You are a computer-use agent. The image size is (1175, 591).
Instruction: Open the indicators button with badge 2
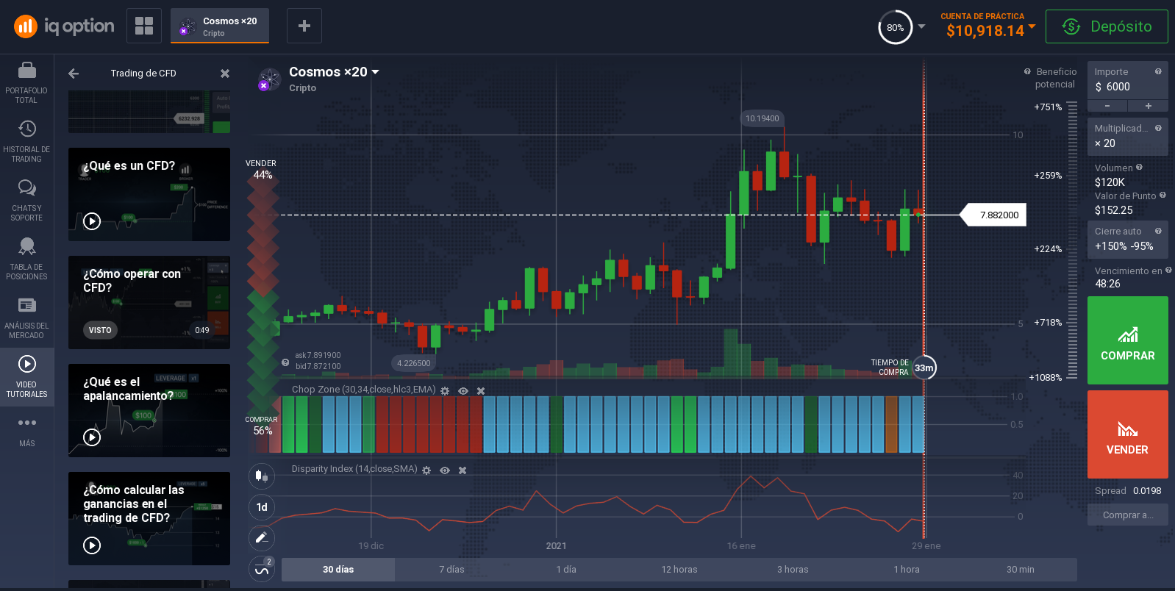click(x=262, y=568)
